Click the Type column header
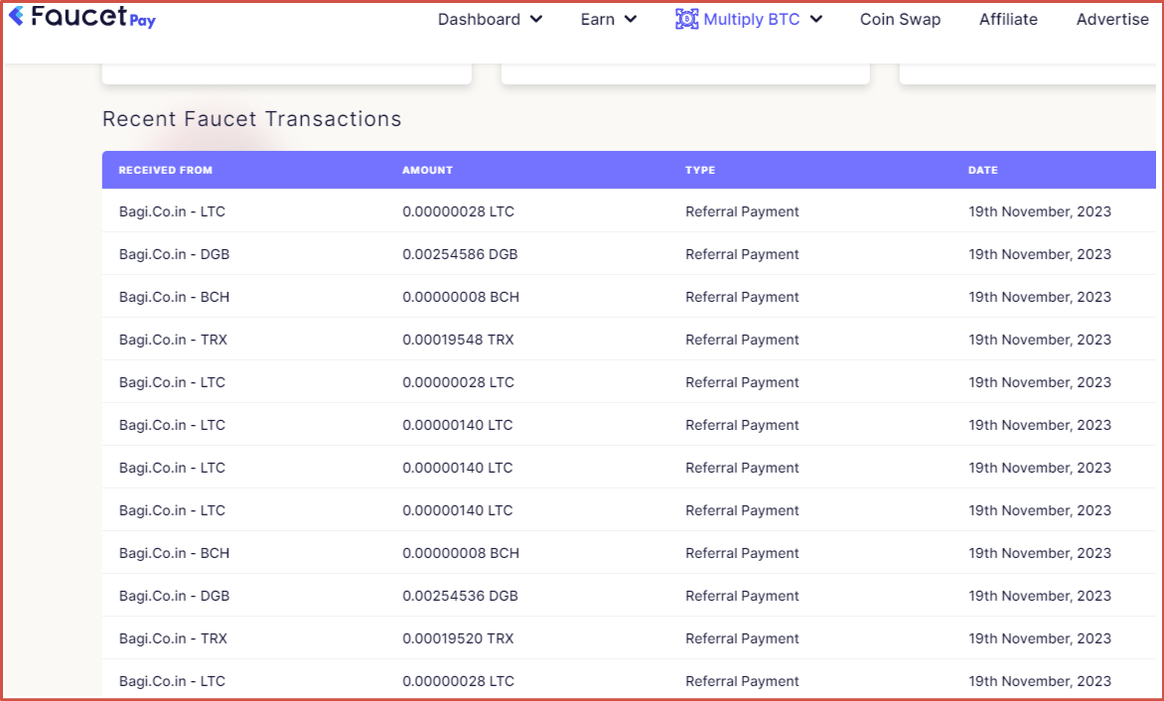The image size is (1164, 701). coord(700,170)
